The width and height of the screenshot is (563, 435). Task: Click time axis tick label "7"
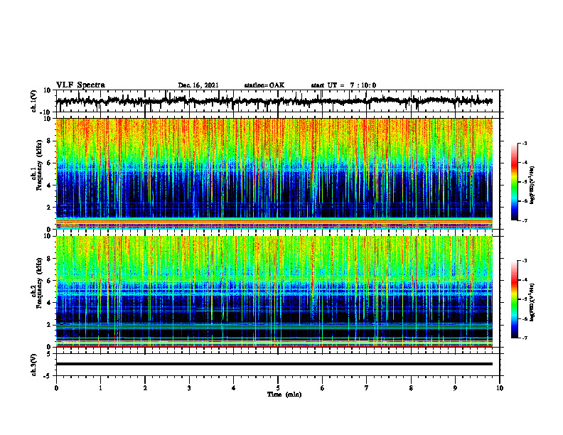pos(367,388)
